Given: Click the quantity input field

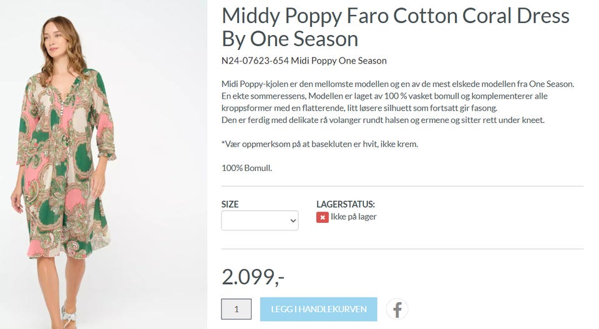Looking at the screenshot, I should click(x=236, y=309).
